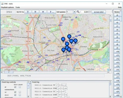Click the blue pin beside the v104 label
Screen dimensions: 123x98
[x=63, y=50]
